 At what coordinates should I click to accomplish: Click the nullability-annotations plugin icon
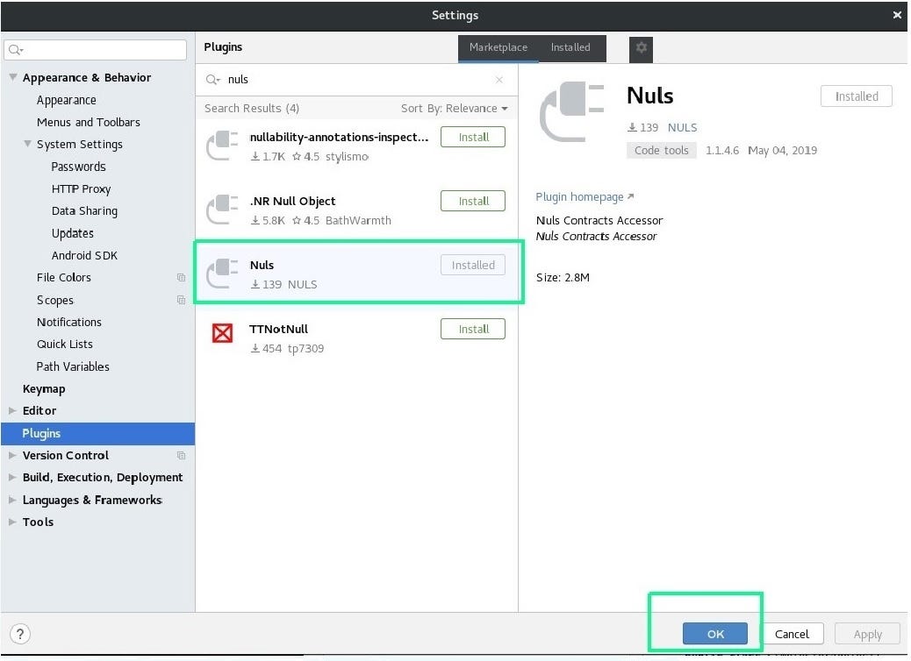222,146
